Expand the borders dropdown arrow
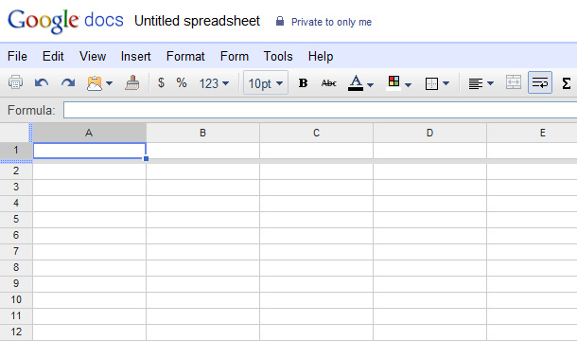This screenshot has height=341, width=577. pos(446,83)
